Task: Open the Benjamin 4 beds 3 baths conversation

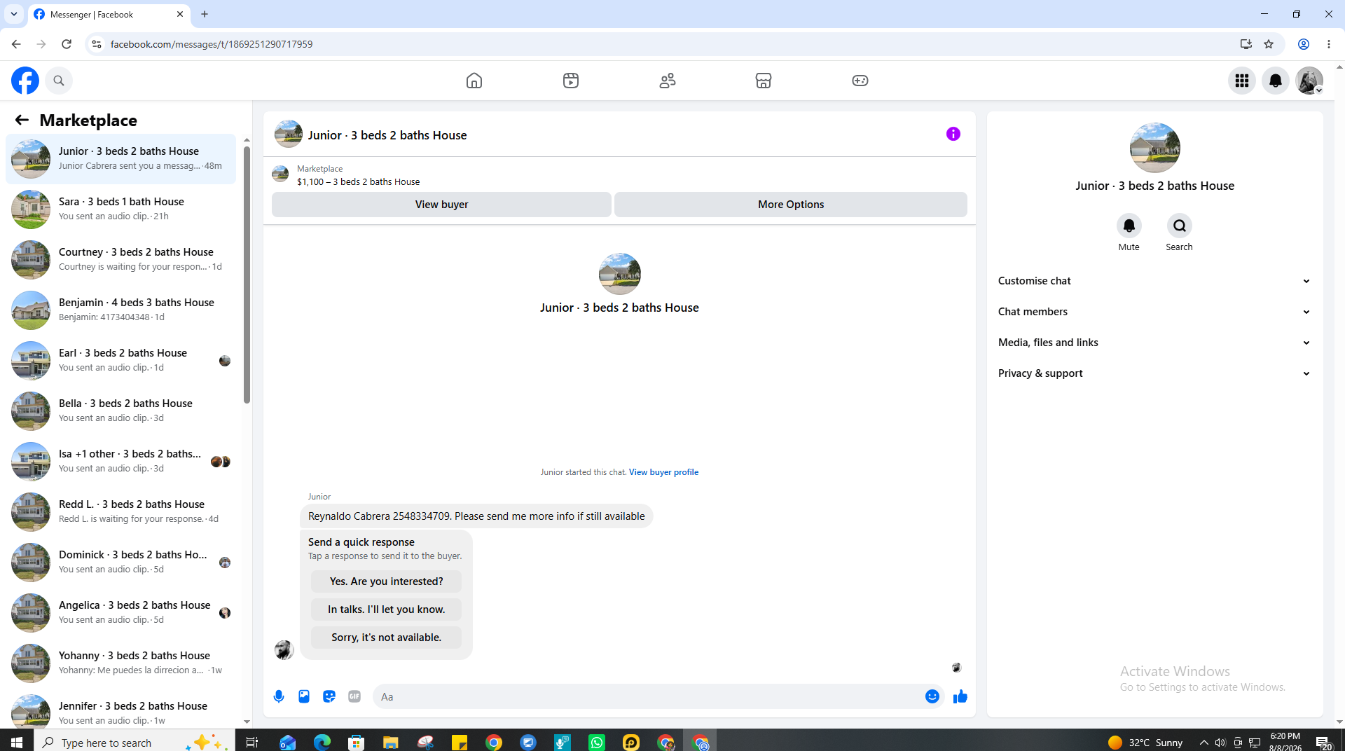Action: click(x=120, y=310)
